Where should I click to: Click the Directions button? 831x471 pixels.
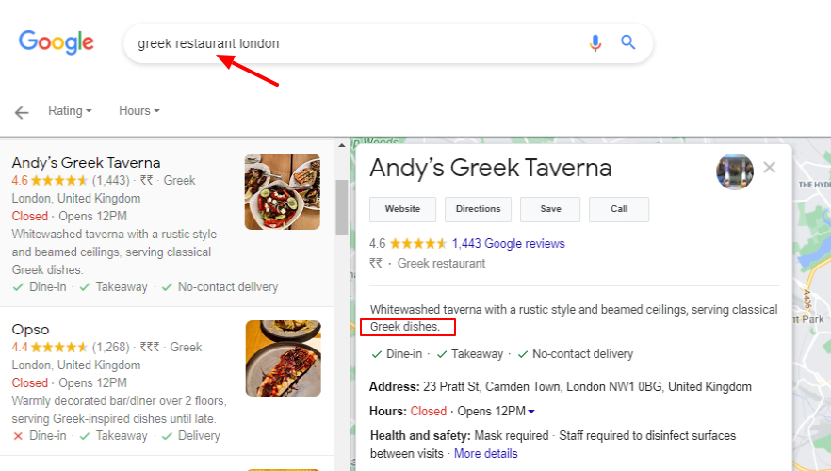click(479, 209)
